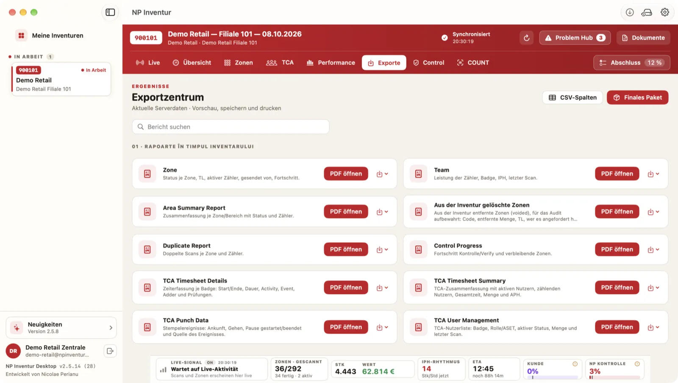The width and height of the screenshot is (678, 383).
Task: Open the Zonen tab
Action: (239, 63)
